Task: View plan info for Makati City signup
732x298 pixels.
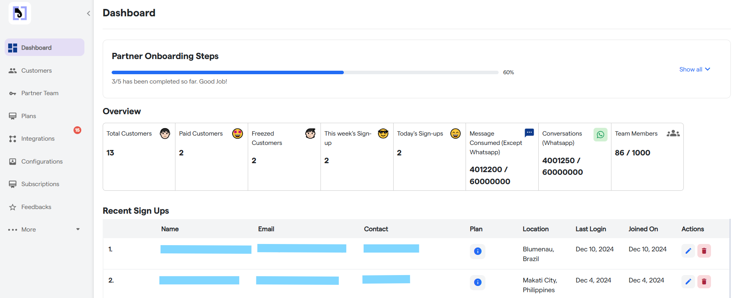Action: [478, 282]
